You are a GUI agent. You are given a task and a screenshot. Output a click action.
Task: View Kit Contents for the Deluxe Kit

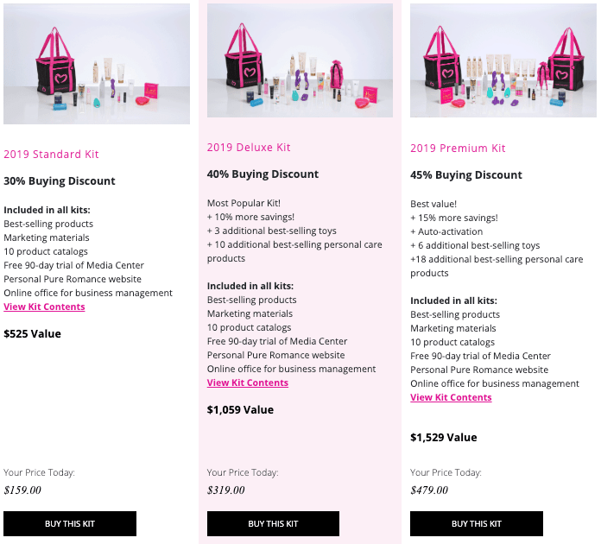coord(248,383)
